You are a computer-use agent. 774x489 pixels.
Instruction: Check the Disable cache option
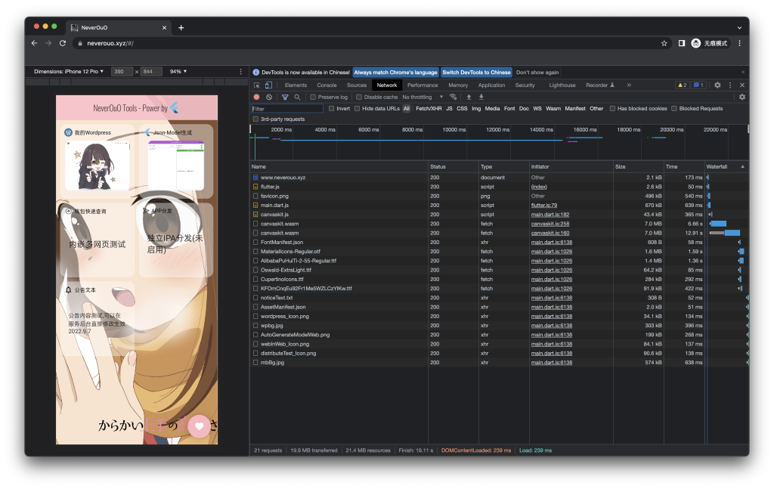tap(359, 97)
